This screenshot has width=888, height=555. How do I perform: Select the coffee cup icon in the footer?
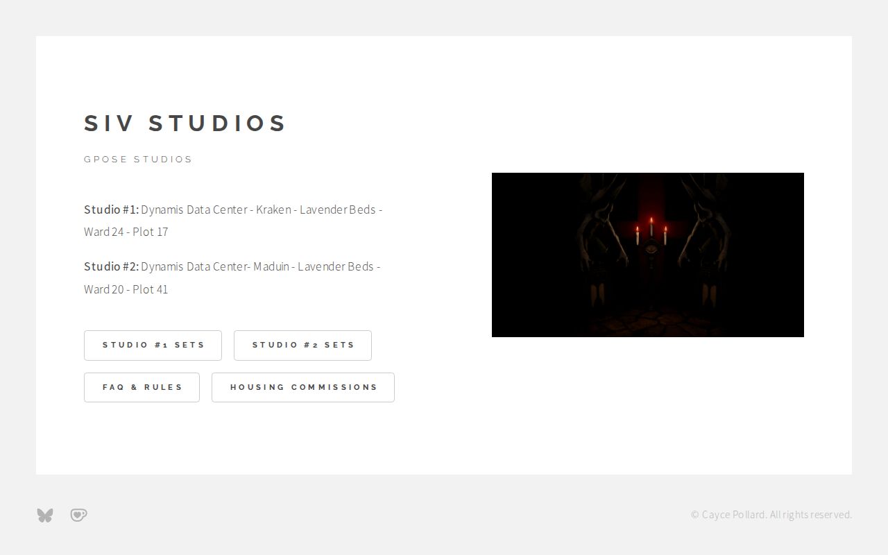click(78, 515)
